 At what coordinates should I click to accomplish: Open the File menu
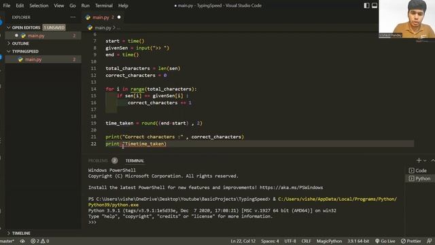point(6,5)
